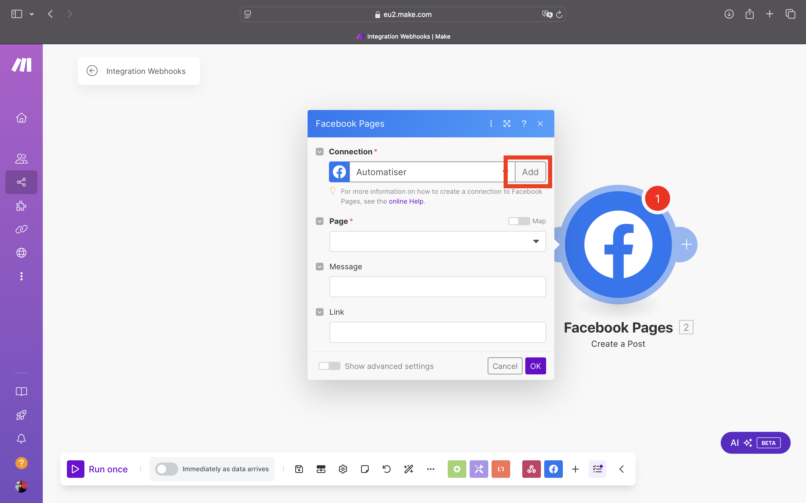This screenshot has height=503, width=806.
Task: Confirm with the OK button
Action: (x=535, y=366)
